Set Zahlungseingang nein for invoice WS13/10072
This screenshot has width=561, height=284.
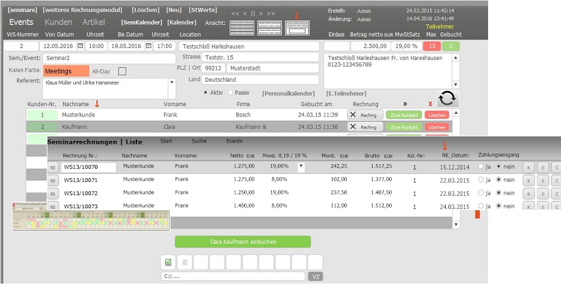click(498, 193)
